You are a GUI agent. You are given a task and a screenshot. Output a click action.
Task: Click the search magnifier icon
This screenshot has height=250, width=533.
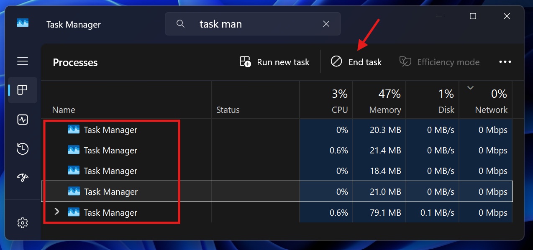(180, 23)
